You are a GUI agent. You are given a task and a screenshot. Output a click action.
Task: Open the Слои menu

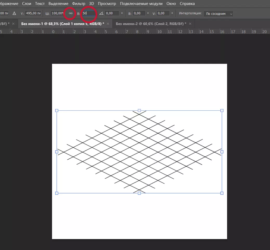(27, 4)
